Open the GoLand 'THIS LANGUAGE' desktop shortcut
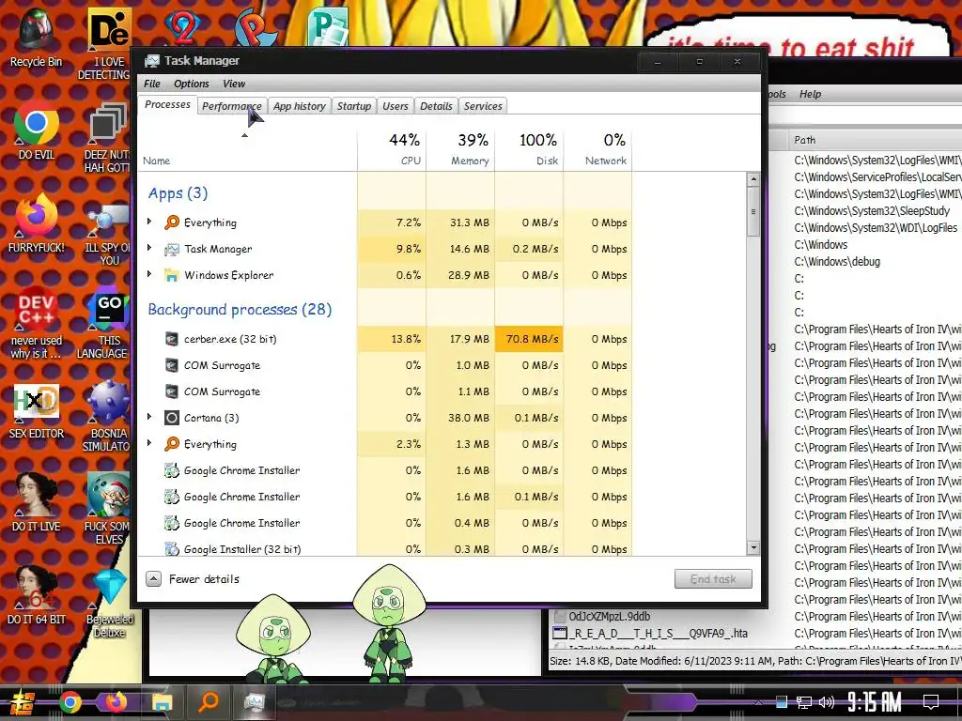The height and width of the screenshot is (721, 962). pos(105,325)
